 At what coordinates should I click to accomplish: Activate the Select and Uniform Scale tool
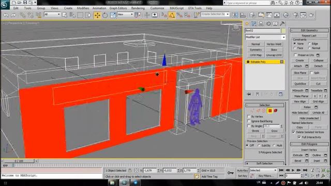[x=113, y=15]
